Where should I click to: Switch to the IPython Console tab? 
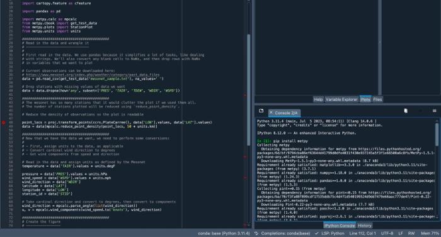pyautogui.click(x=340, y=226)
